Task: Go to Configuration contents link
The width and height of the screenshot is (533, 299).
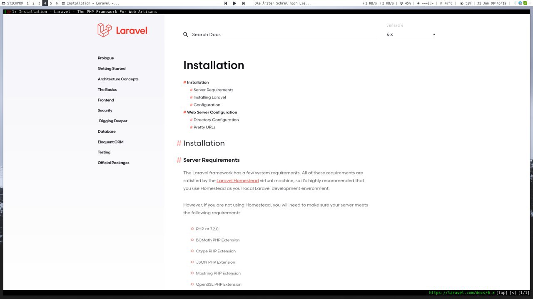Action: (207, 105)
